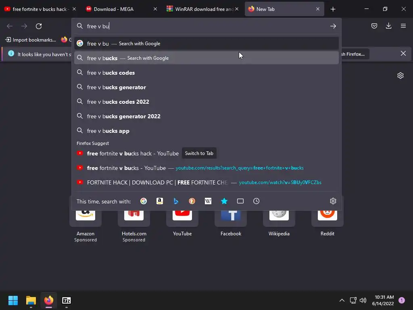This screenshot has width=413, height=310.
Task: Show hidden system tray icons
Action: coord(342,300)
